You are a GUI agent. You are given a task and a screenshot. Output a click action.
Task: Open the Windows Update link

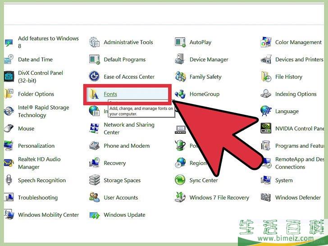tap(124, 215)
